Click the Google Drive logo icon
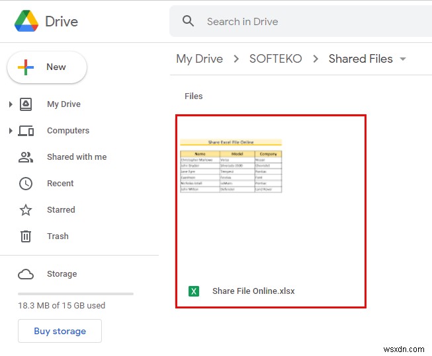 (x=26, y=21)
